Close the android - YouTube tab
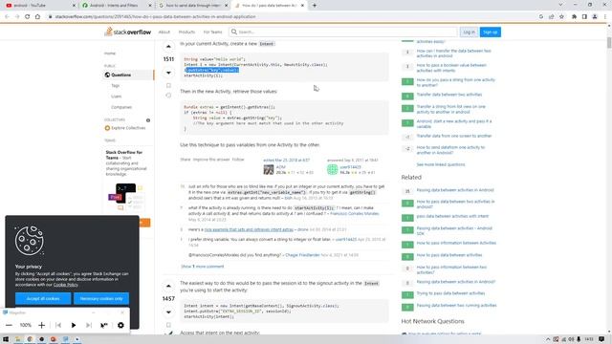This screenshot has height=344, width=612. [75, 6]
